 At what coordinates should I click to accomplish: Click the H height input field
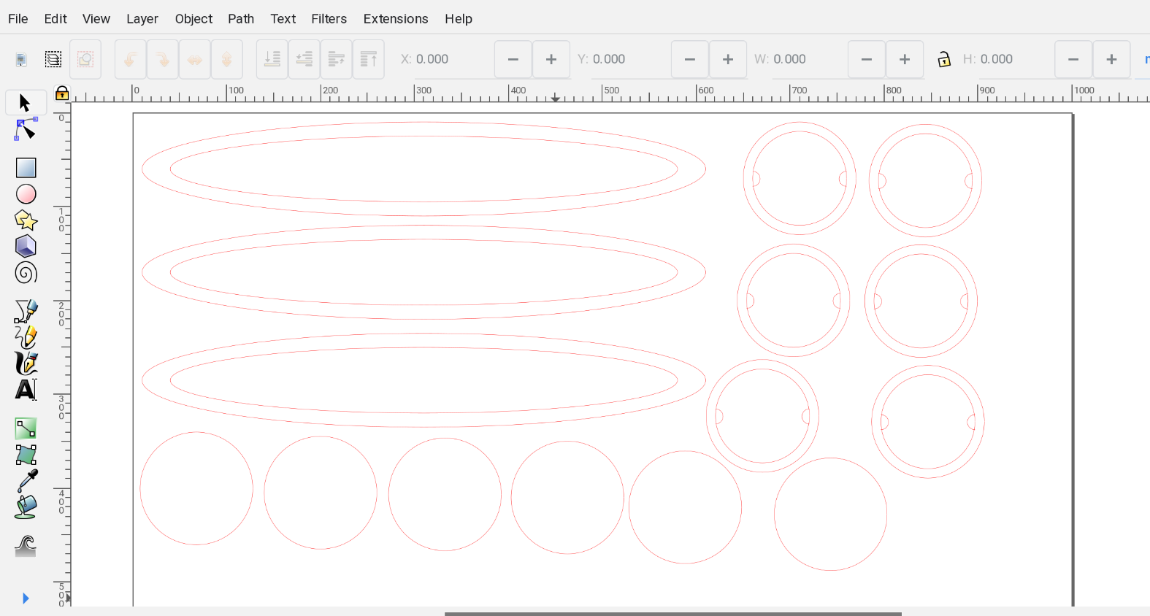point(1015,59)
